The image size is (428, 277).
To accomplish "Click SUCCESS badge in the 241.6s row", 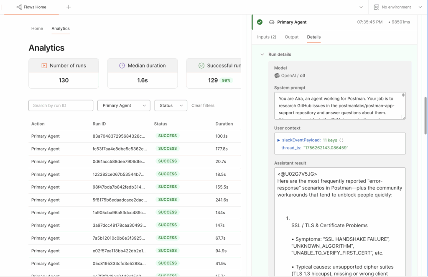I will tap(167, 200).
